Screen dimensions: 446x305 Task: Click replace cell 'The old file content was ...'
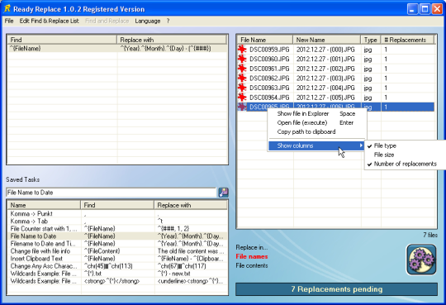(x=191, y=251)
